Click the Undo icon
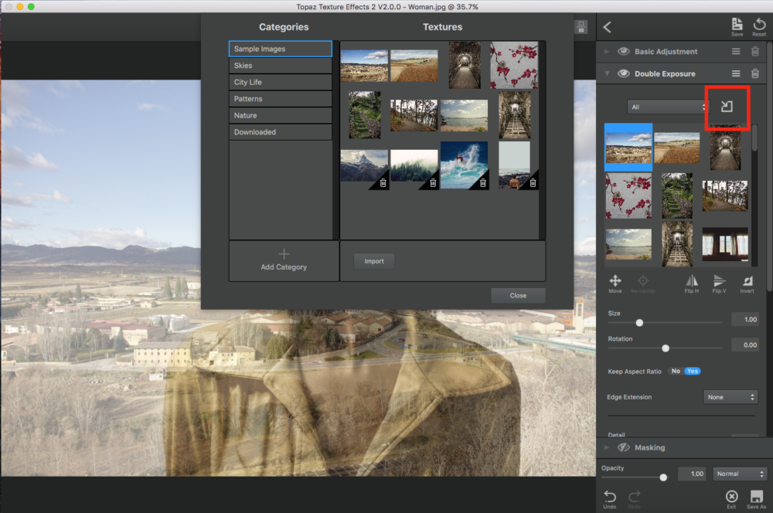Viewport: 773px width, 513px height. (x=610, y=499)
